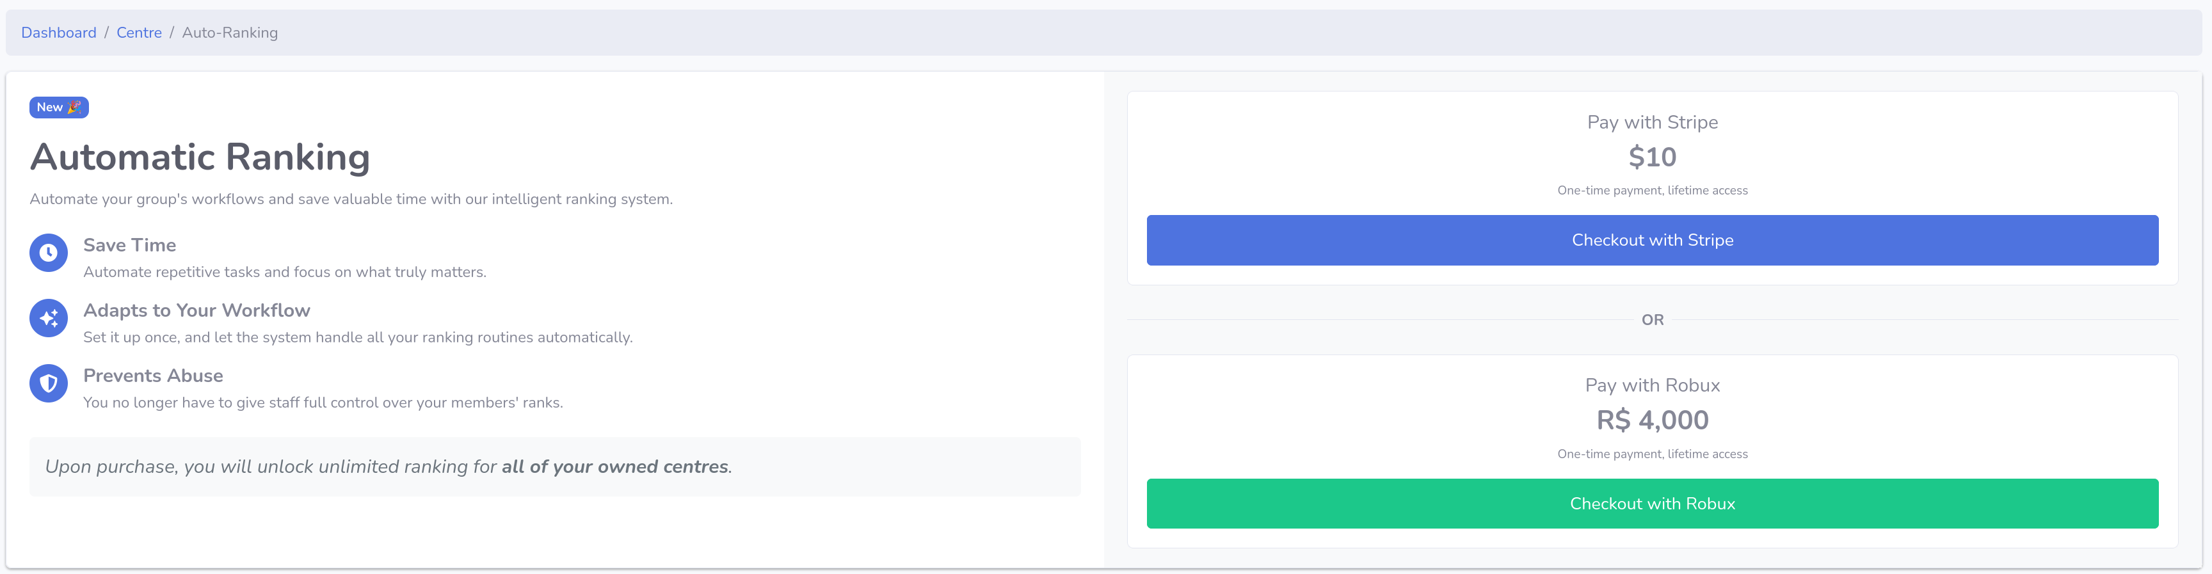The image size is (2212, 574).
Task: Click the intelligent ranking system subtitle text
Action: 351,199
